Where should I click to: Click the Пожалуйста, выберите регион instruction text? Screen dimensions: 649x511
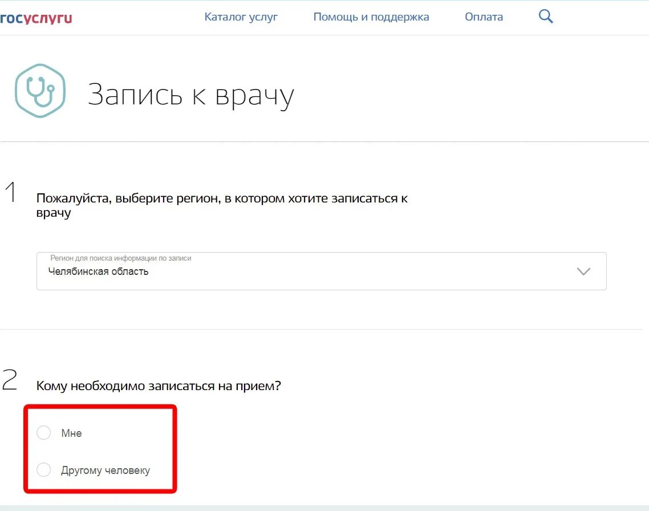[222, 205]
